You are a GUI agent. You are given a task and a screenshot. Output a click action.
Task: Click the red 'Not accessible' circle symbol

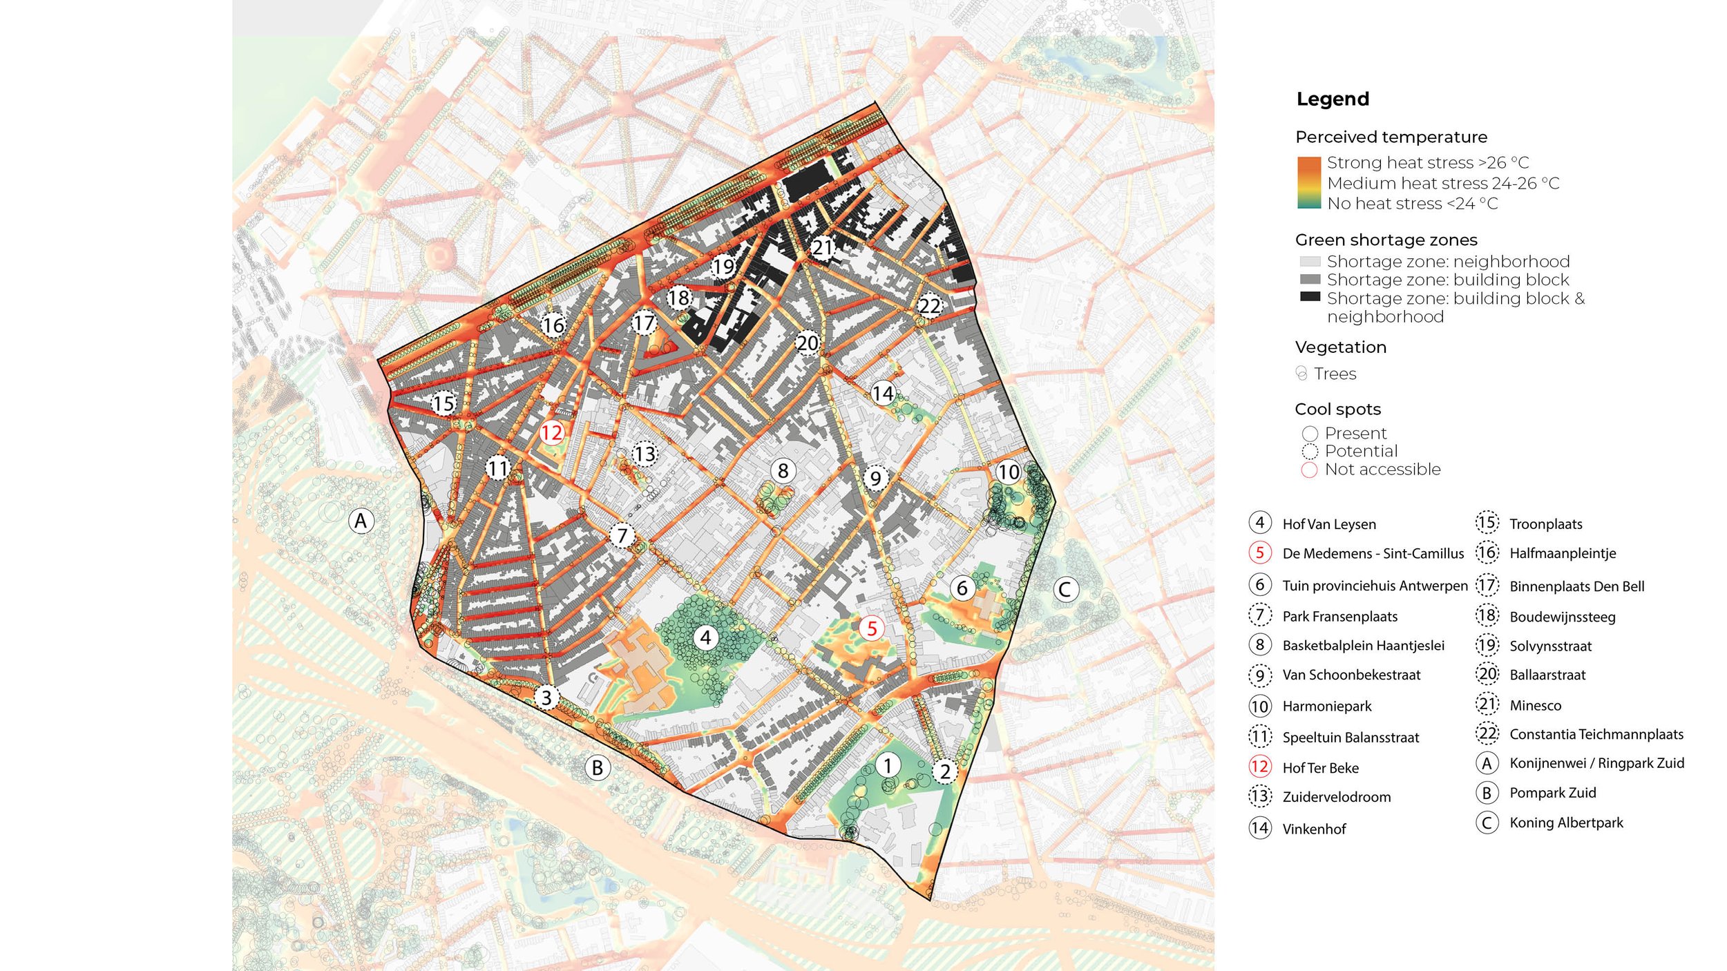click(x=1309, y=470)
